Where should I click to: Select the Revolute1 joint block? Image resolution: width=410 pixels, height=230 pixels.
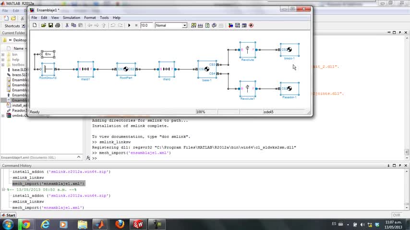pos(247,89)
